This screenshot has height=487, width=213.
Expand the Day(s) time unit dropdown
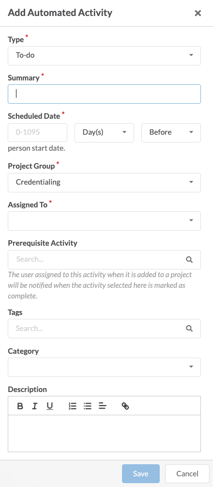pos(105,133)
